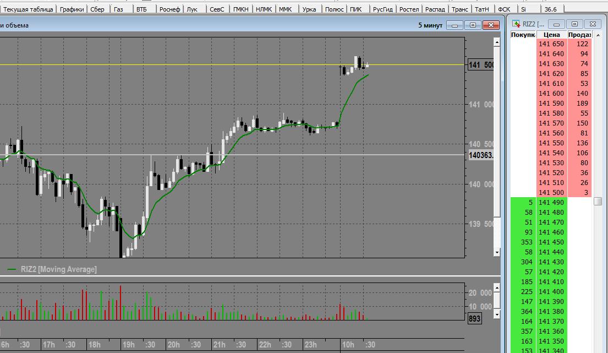608x353 pixels.
Task: Open the Транс tab
Action: [x=460, y=9]
